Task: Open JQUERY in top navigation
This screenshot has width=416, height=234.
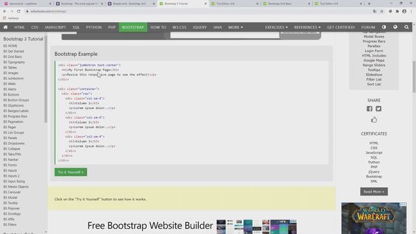Action: (200, 27)
